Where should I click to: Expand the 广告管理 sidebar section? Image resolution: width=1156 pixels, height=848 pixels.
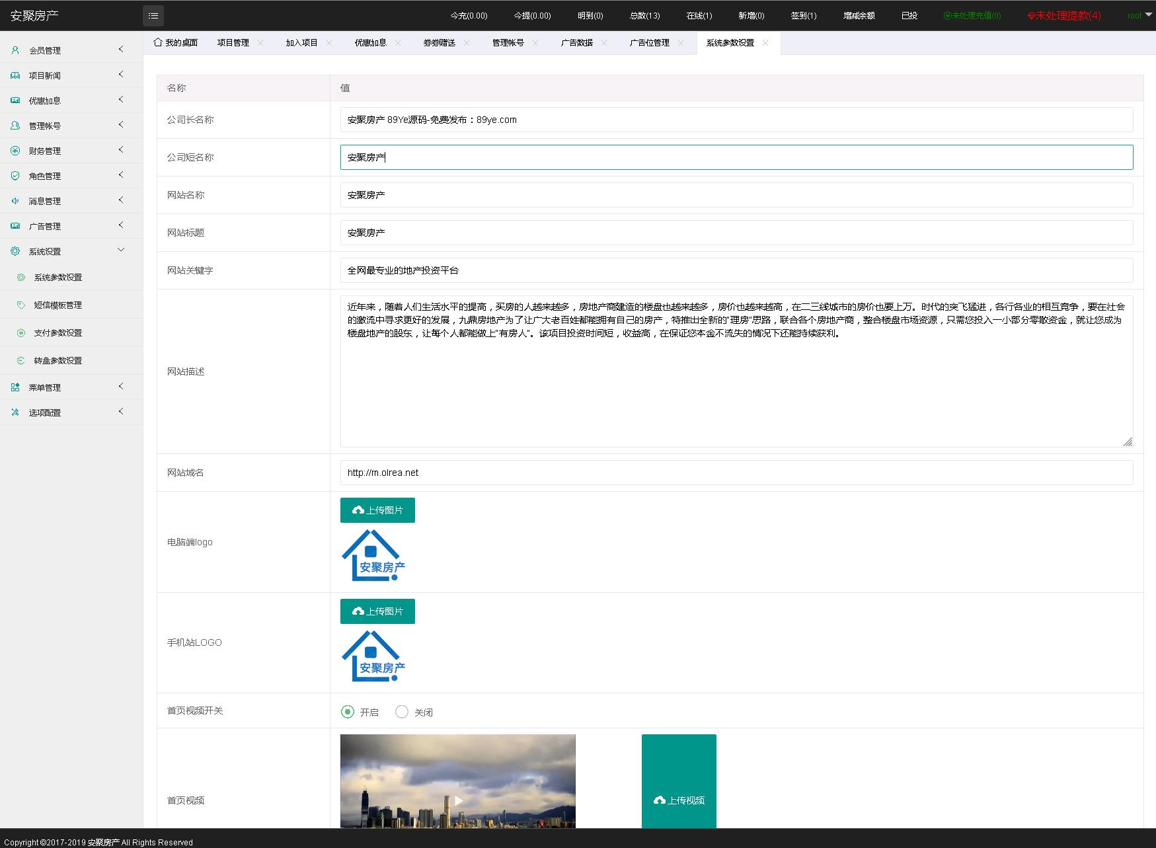[121, 225]
